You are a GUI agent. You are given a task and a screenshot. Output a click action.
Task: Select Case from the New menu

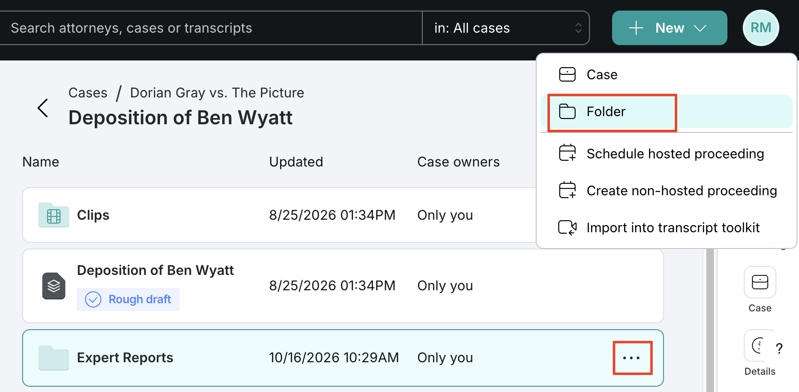click(666, 74)
